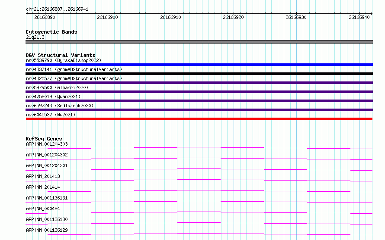The height and width of the screenshot is (240, 385).
Task: Open variant nsv4337141 (gnomADStructuralVariants) label
Action: point(74,69)
